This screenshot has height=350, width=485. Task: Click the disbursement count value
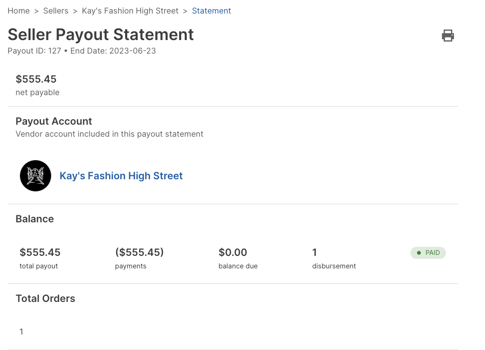click(315, 252)
